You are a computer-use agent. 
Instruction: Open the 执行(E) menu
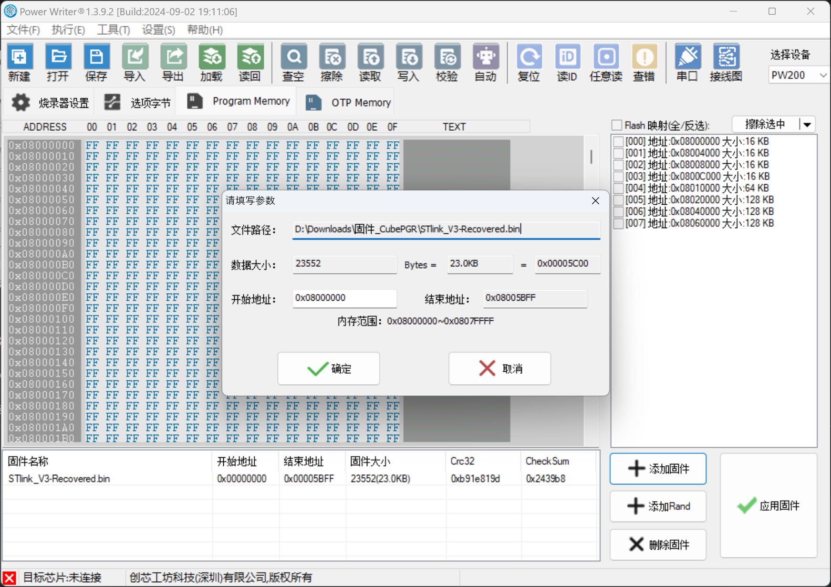click(x=68, y=30)
